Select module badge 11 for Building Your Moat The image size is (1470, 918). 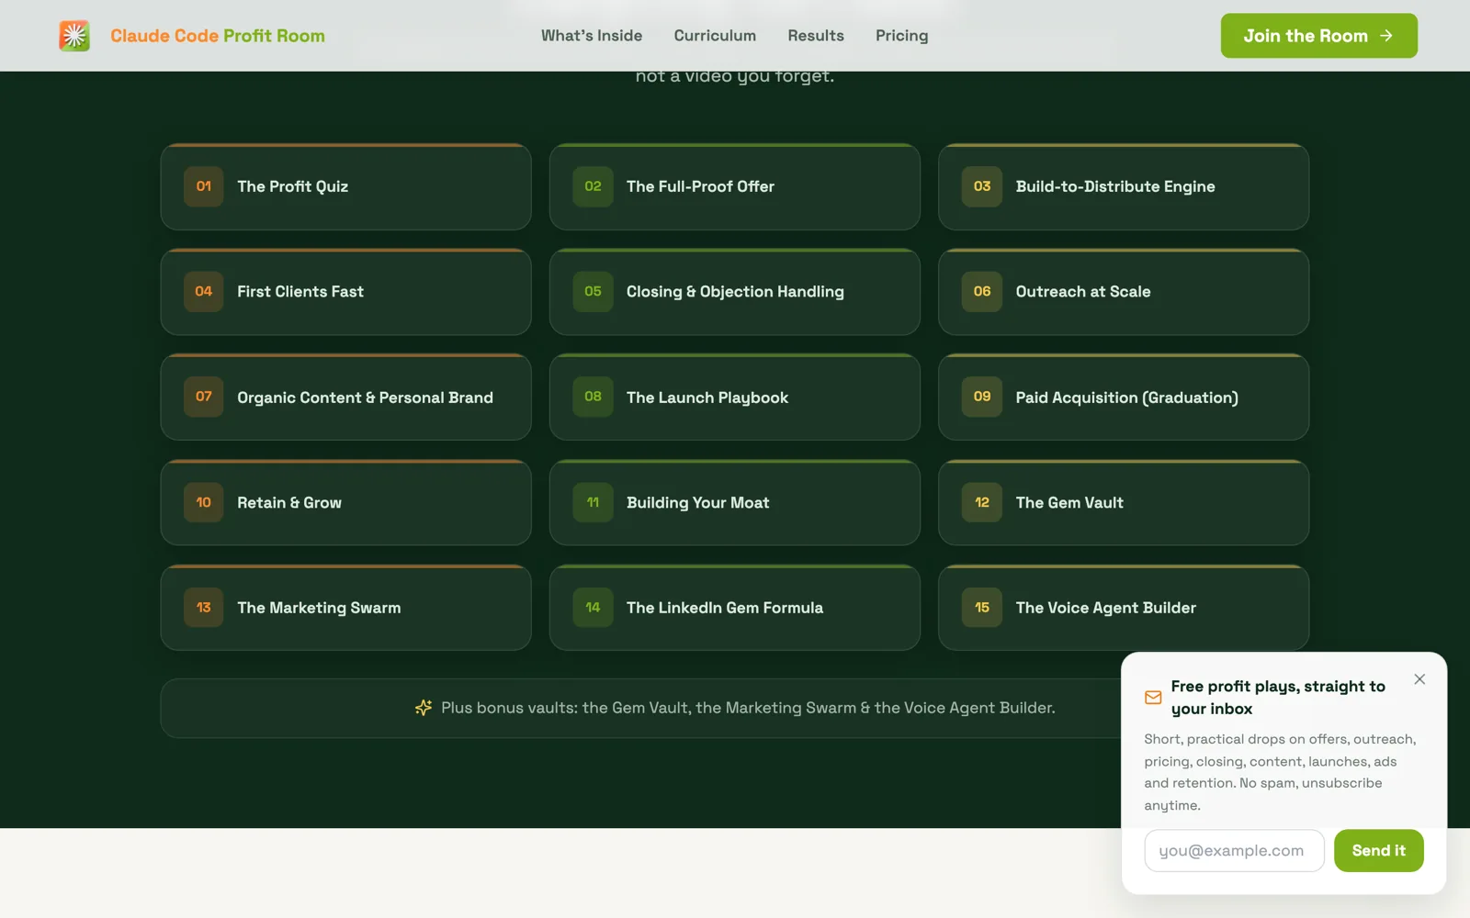point(593,503)
